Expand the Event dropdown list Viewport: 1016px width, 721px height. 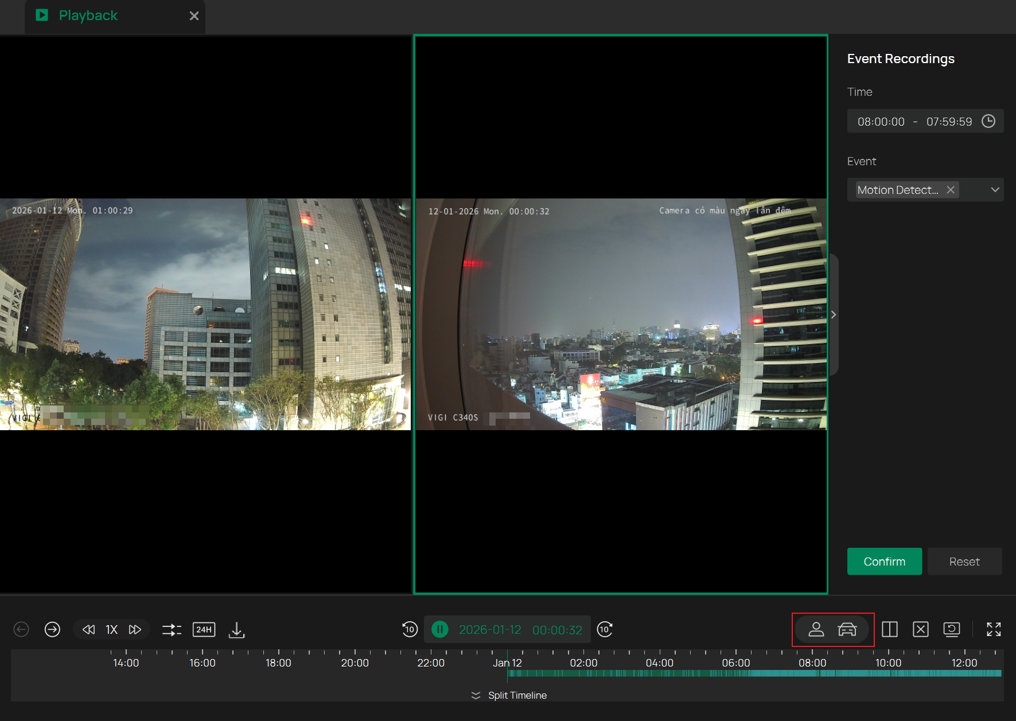coord(995,190)
